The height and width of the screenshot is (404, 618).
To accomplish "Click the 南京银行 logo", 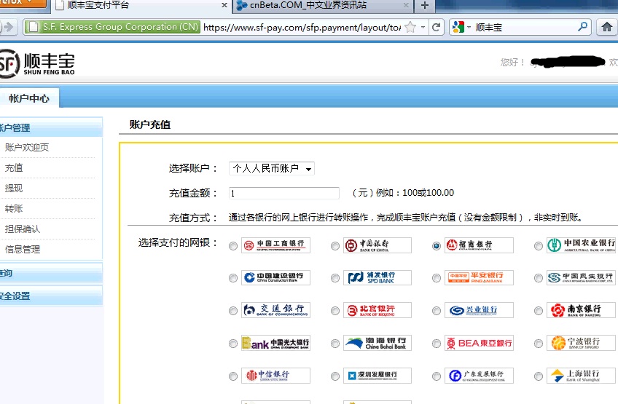I will pos(581,310).
